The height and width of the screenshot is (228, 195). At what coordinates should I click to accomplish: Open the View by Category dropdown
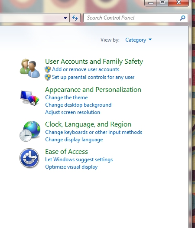(138, 40)
